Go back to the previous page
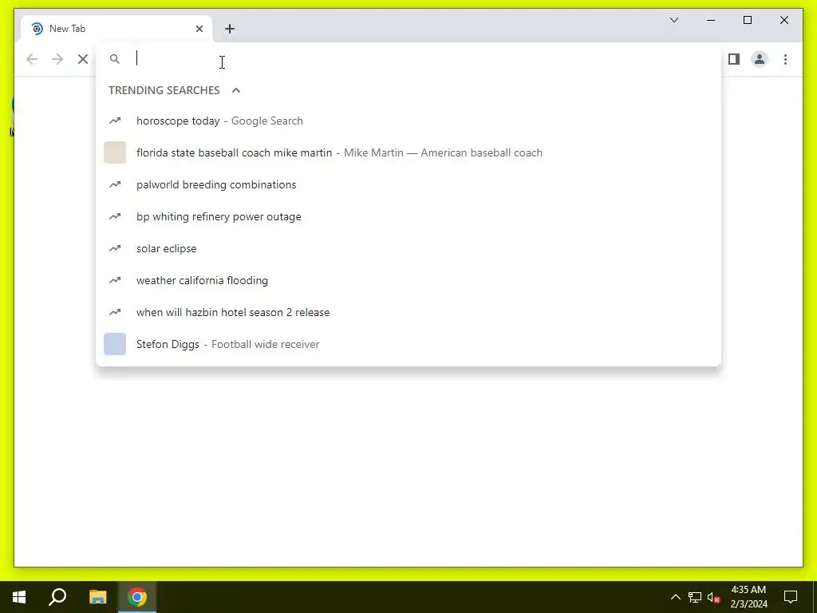The height and width of the screenshot is (613, 817). (32, 59)
